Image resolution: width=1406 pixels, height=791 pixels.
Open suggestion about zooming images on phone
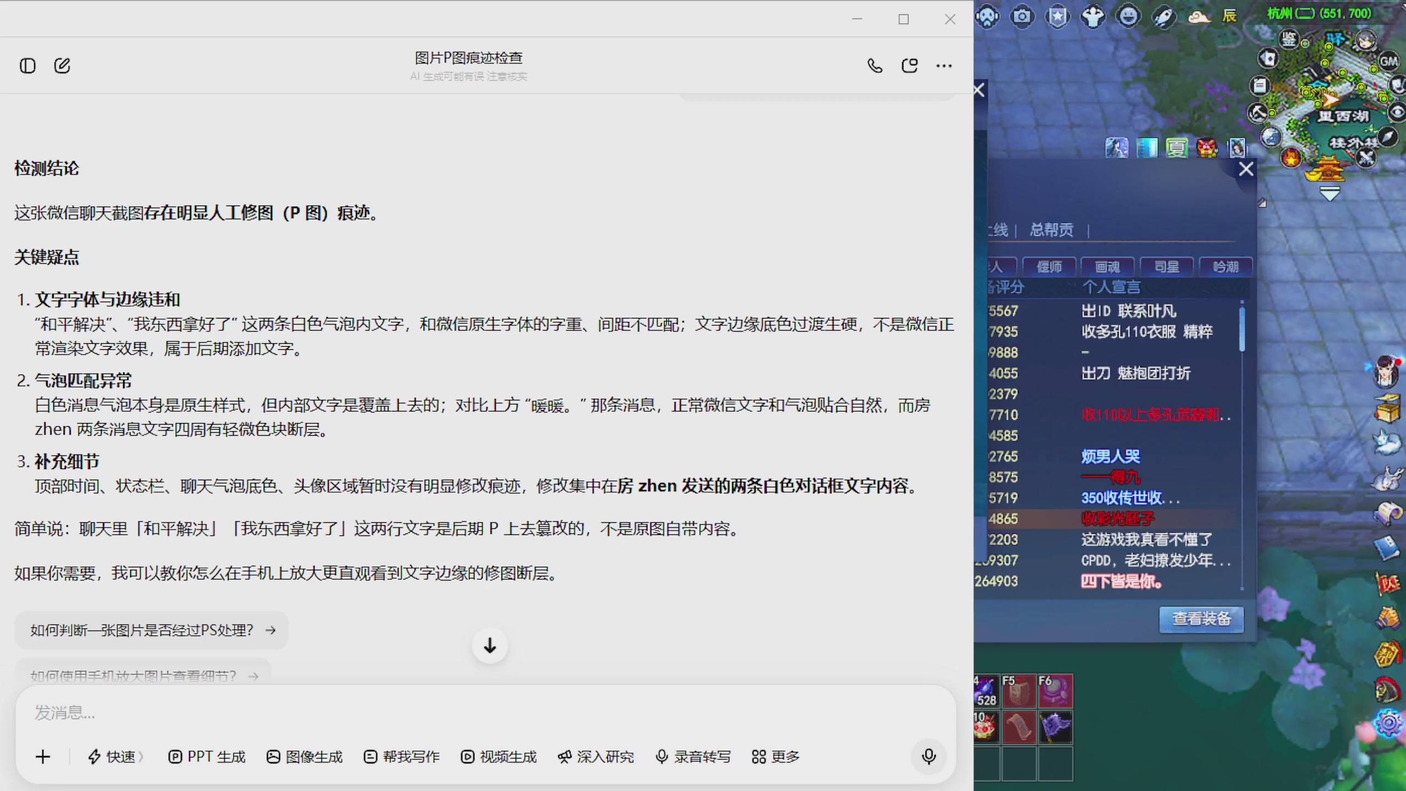(143, 675)
